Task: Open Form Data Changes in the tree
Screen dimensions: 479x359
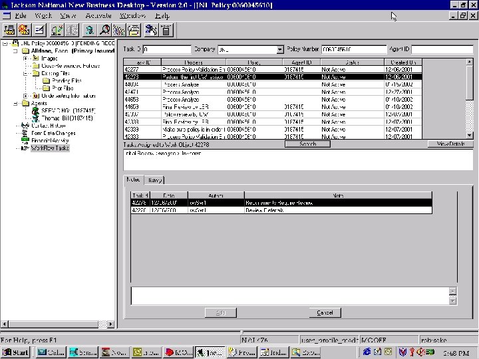Action: tap(53, 133)
